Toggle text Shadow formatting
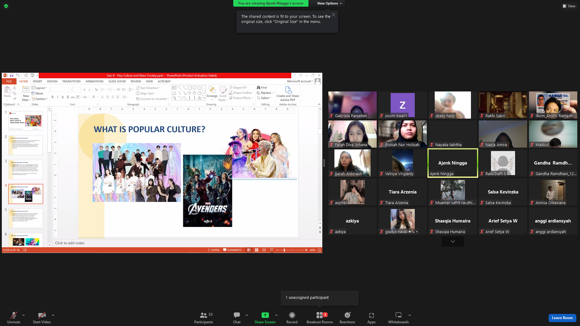580x326 pixels. point(68,97)
